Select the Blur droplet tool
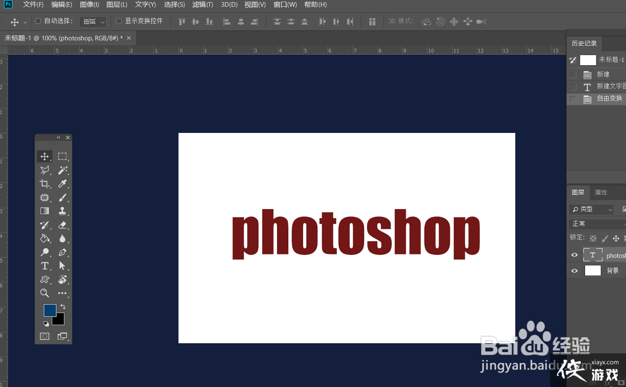The width and height of the screenshot is (626, 387). coord(62,239)
